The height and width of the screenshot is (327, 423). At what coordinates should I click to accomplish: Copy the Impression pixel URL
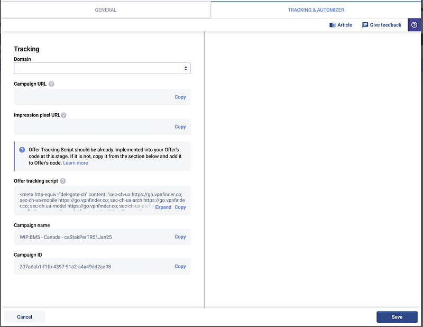coord(180,127)
